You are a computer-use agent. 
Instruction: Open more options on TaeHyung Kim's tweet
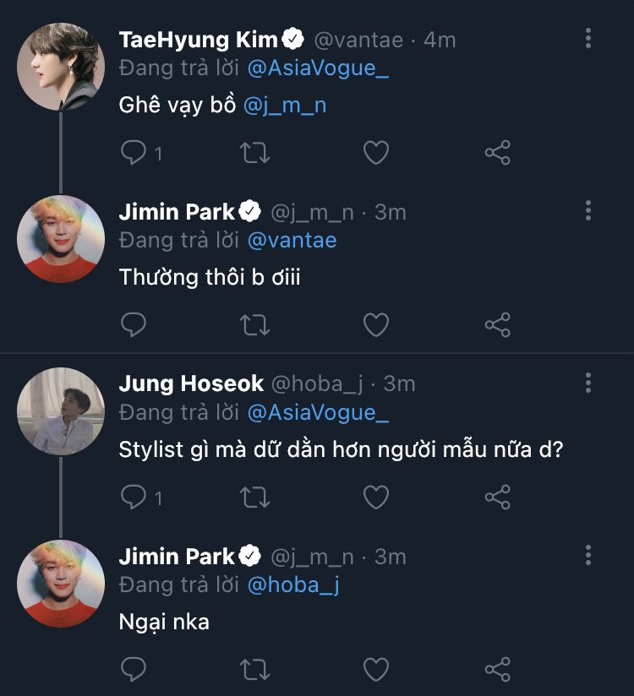click(588, 38)
